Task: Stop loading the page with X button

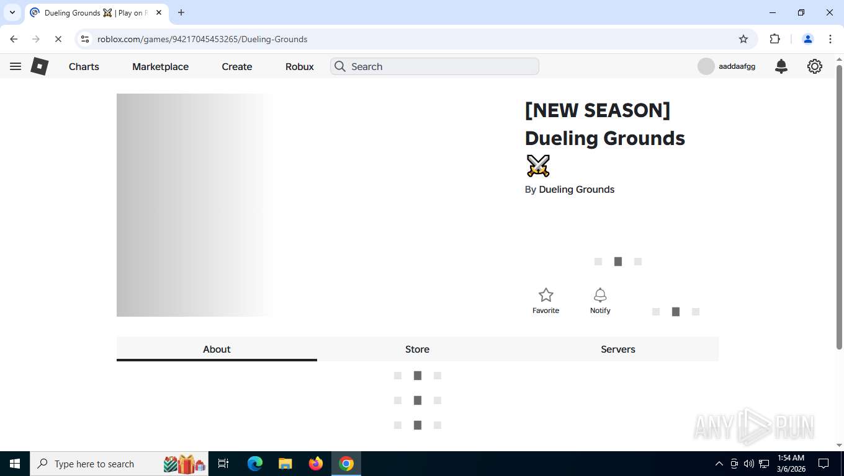Action: (58, 39)
